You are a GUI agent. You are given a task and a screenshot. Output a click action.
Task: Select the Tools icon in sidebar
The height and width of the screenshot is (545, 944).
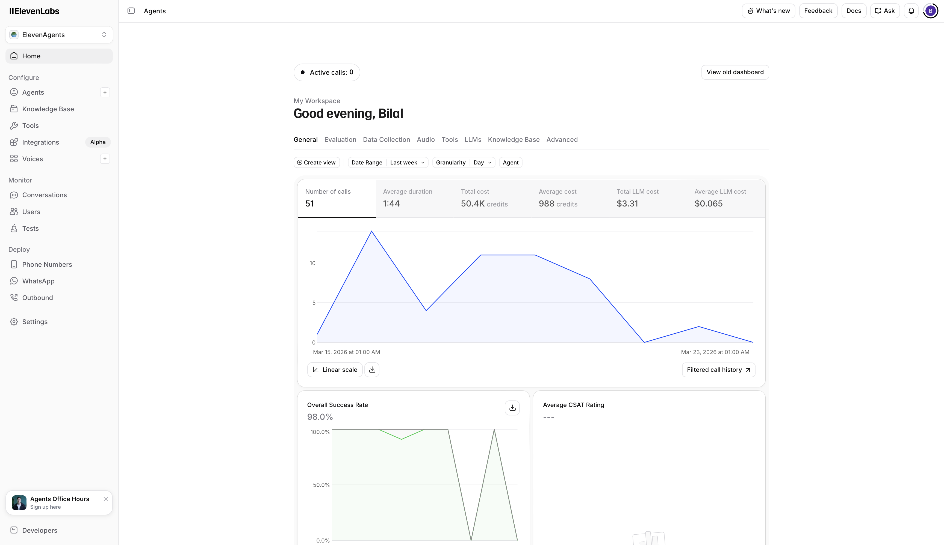pyautogui.click(x=14, y=125)
